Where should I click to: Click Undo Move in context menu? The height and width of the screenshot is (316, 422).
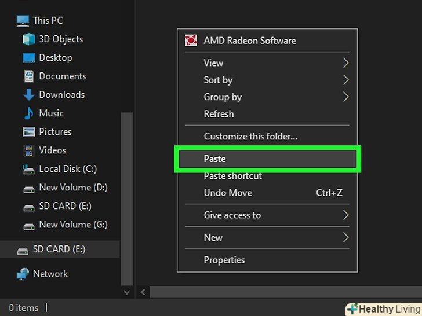228,193
